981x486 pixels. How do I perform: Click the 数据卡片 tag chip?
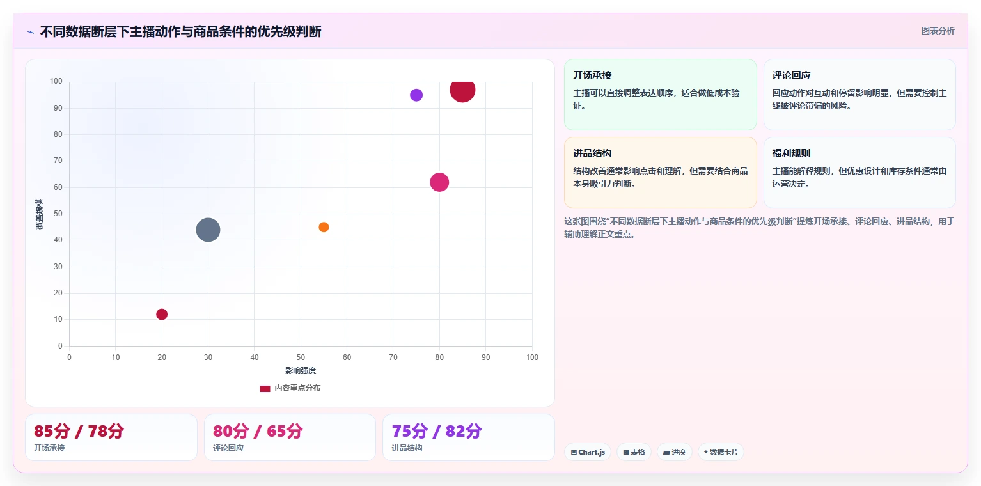click(721, 452)
